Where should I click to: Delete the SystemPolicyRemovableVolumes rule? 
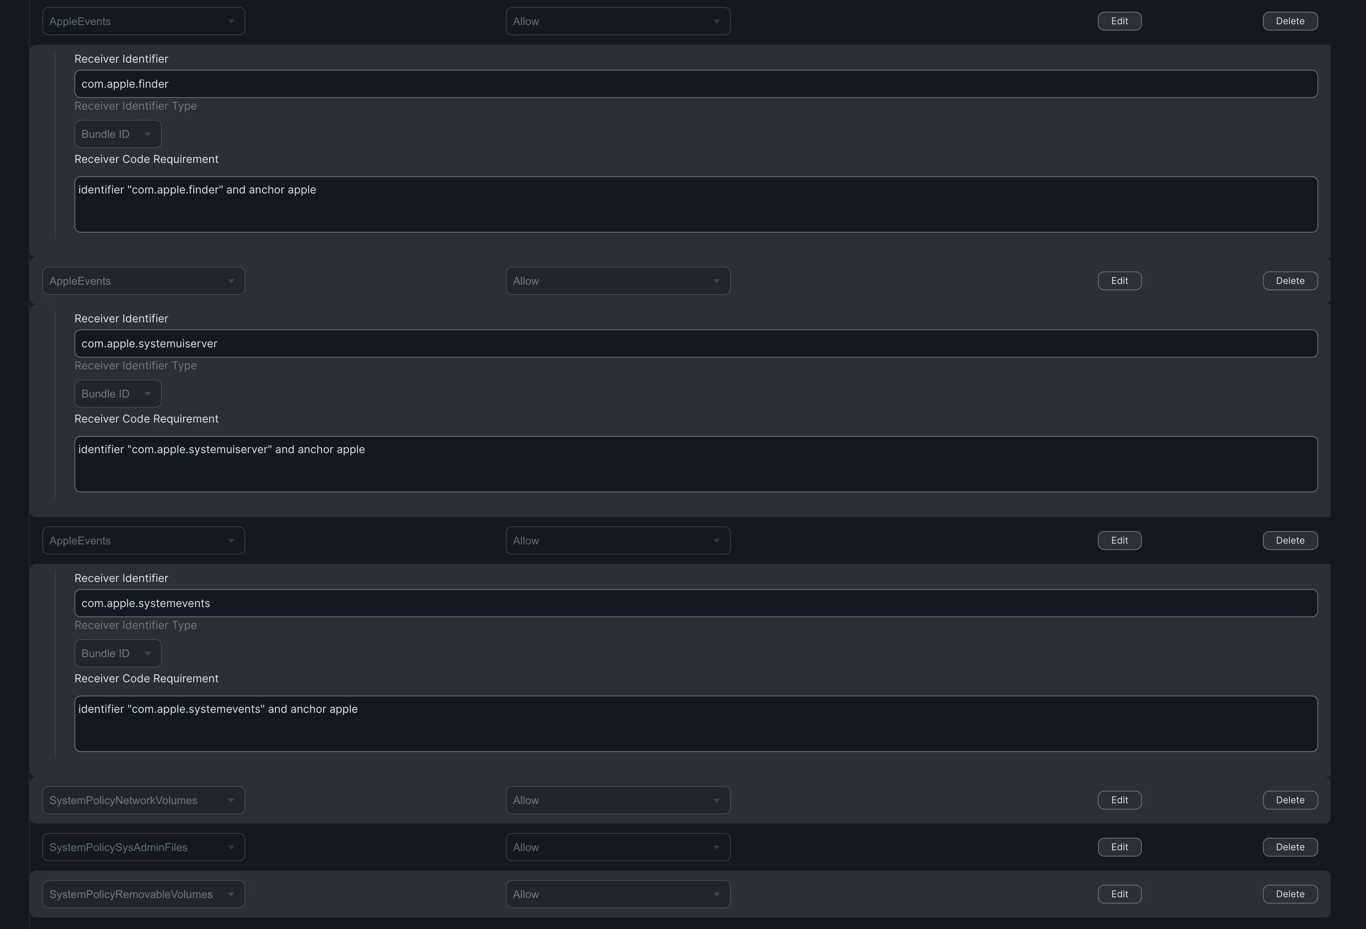pyautogui.click(x=1290, y=894)
